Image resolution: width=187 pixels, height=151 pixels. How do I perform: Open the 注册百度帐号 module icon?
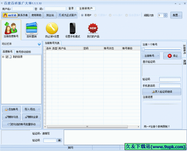[x=11, y=30]
